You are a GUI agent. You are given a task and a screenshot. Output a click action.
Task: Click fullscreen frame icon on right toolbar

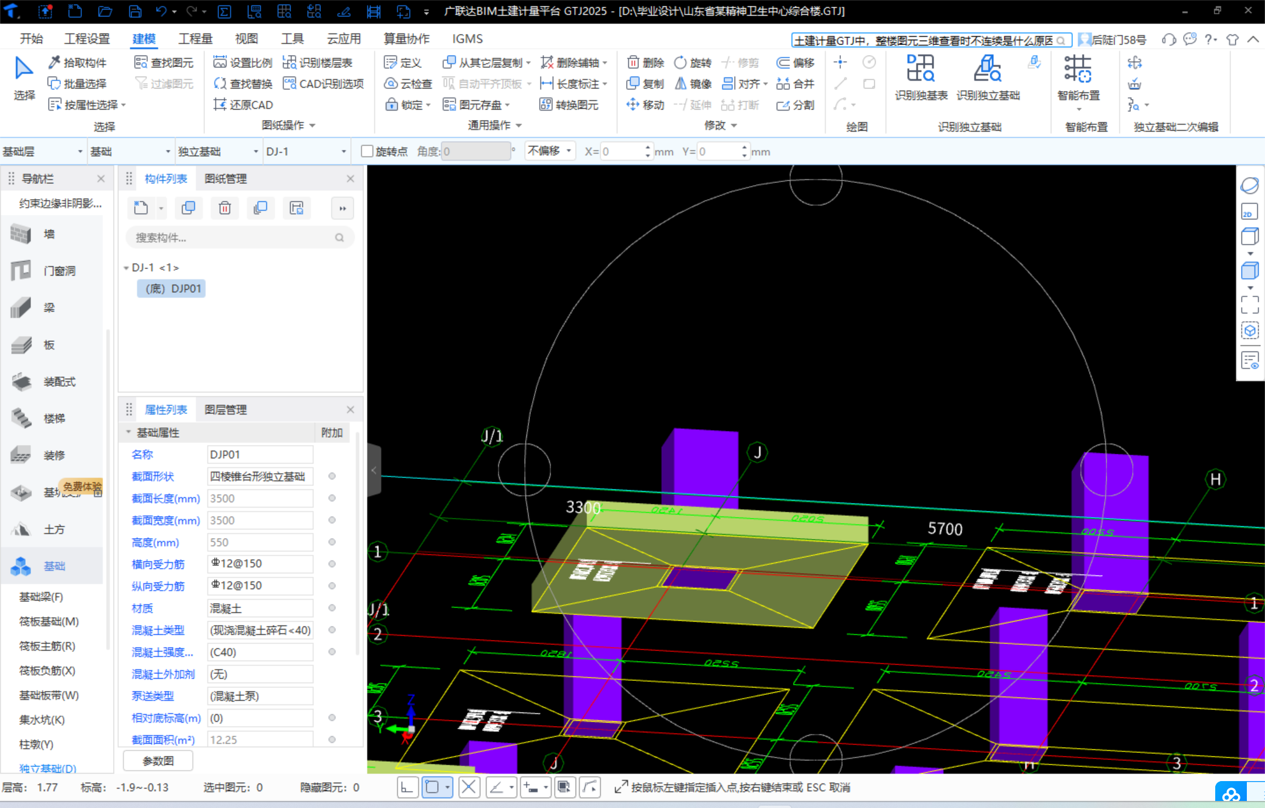[1250, 305]
